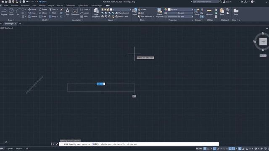Open the Parametric ribbon tab
Image resolution: width=269 pixels, height=151 pixels.
(25, 5)
